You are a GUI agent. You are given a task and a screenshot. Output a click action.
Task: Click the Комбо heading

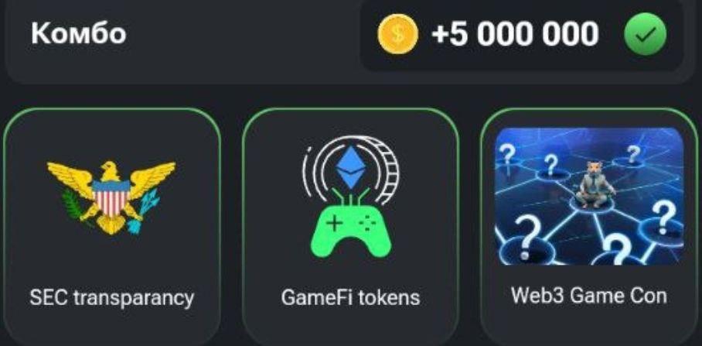pos(78,34)
